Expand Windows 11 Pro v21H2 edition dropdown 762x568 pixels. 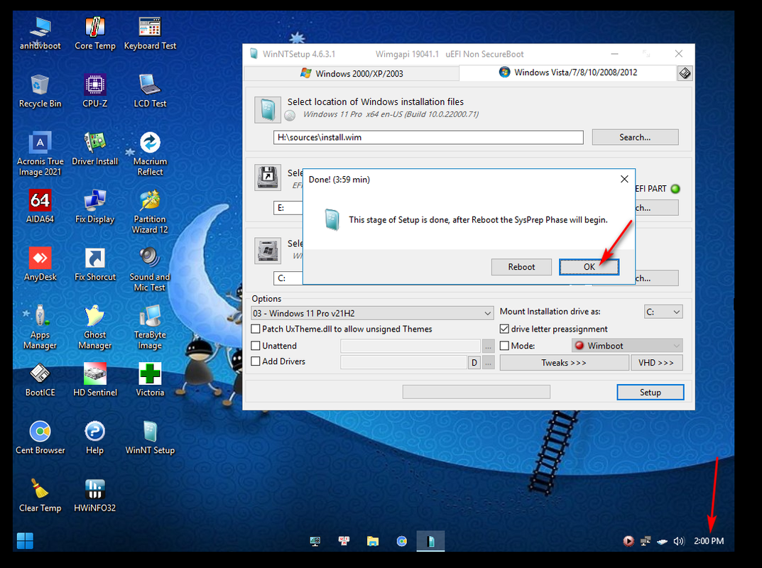point(372,313)
